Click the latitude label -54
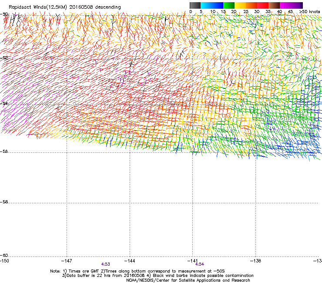 click(x=4, y=103)
